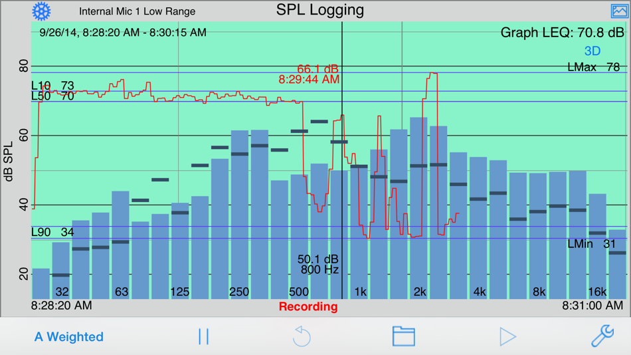Open saved files folder icon
Screen dimensions: 631x355
click(404, 336)
